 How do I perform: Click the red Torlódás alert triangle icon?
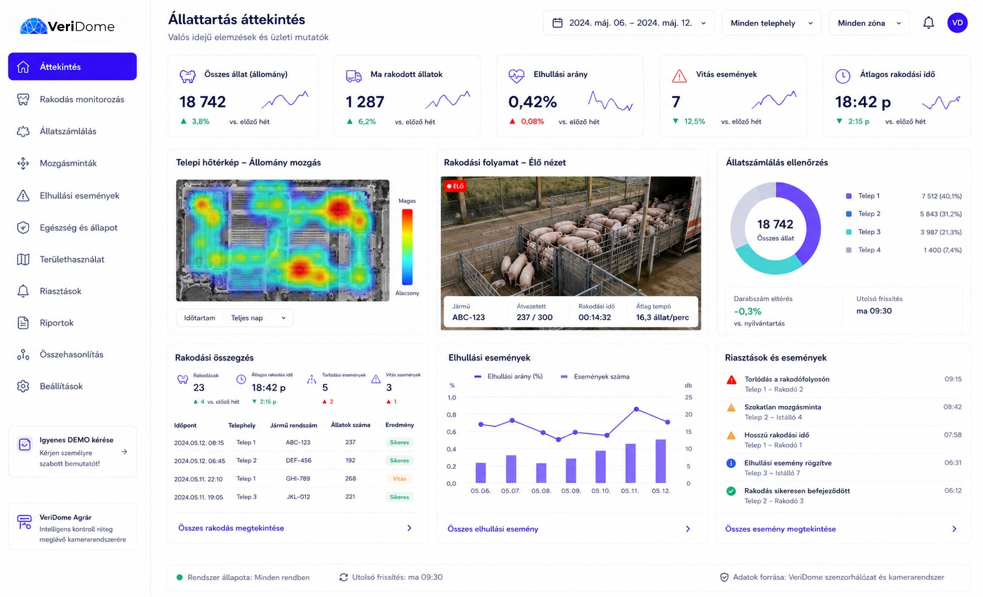(731, 380)
